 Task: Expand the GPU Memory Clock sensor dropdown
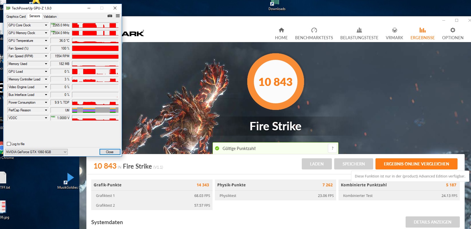coord(46,33)
